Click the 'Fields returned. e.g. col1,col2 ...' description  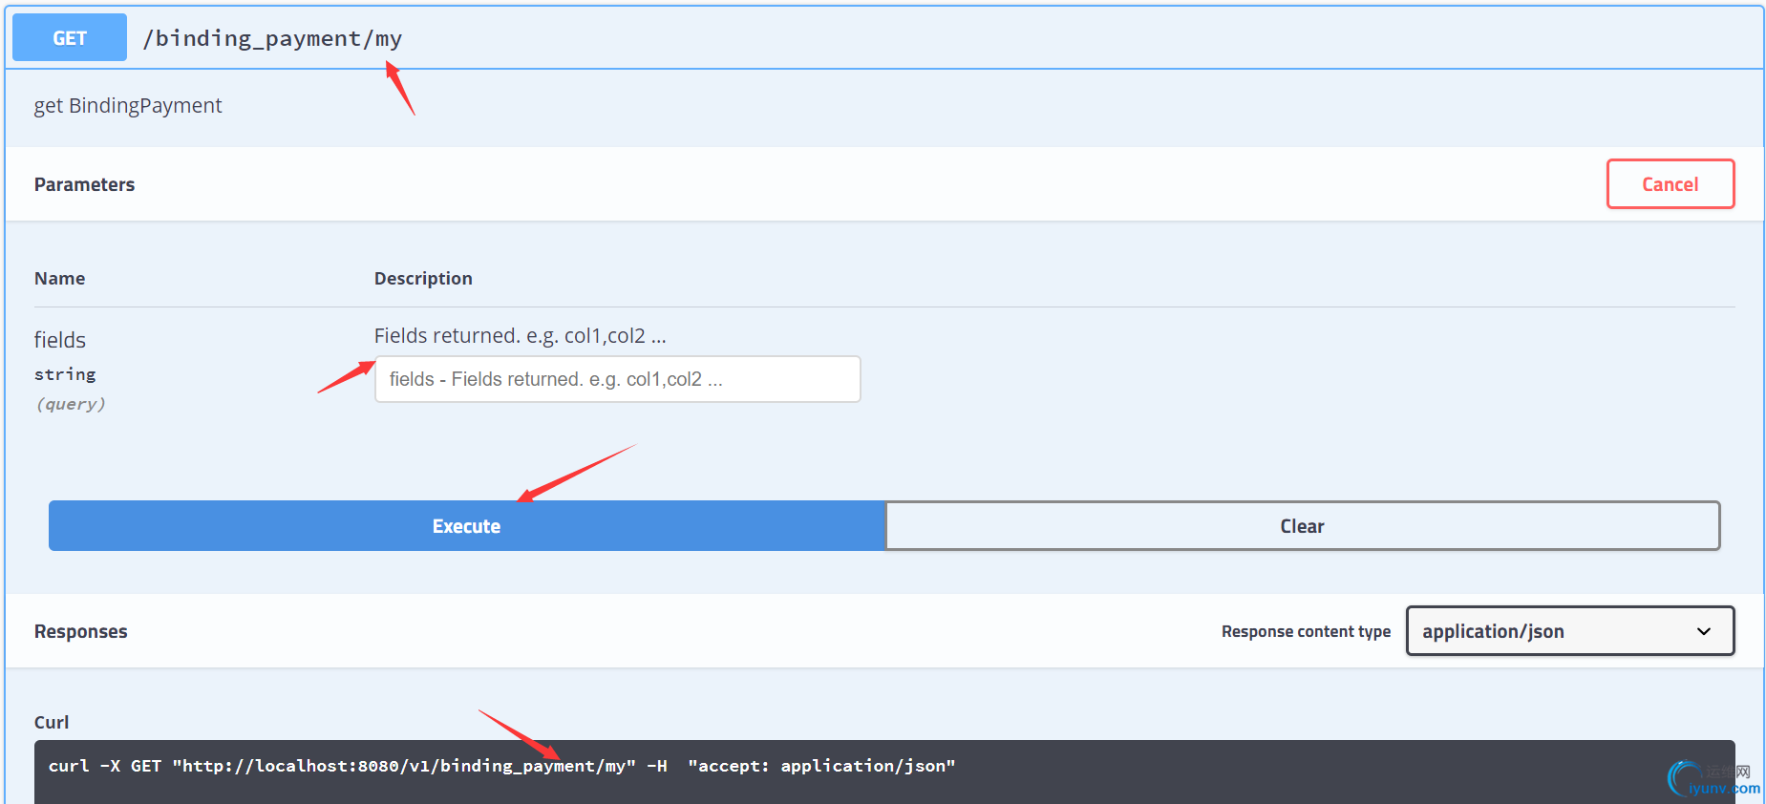(x=520, y=335)
